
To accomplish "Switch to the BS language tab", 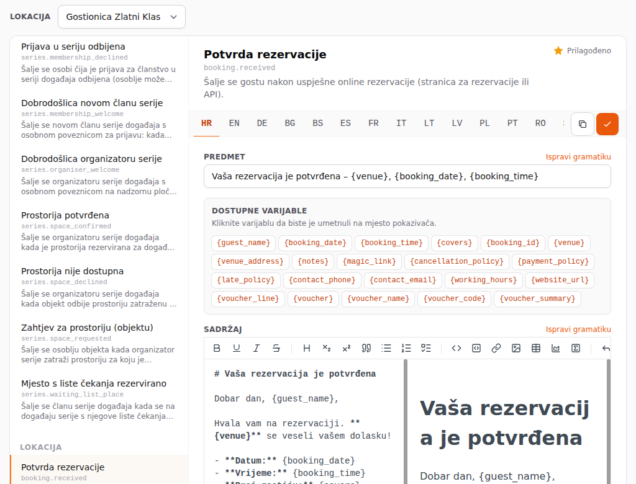I will [x=317, y=123].
